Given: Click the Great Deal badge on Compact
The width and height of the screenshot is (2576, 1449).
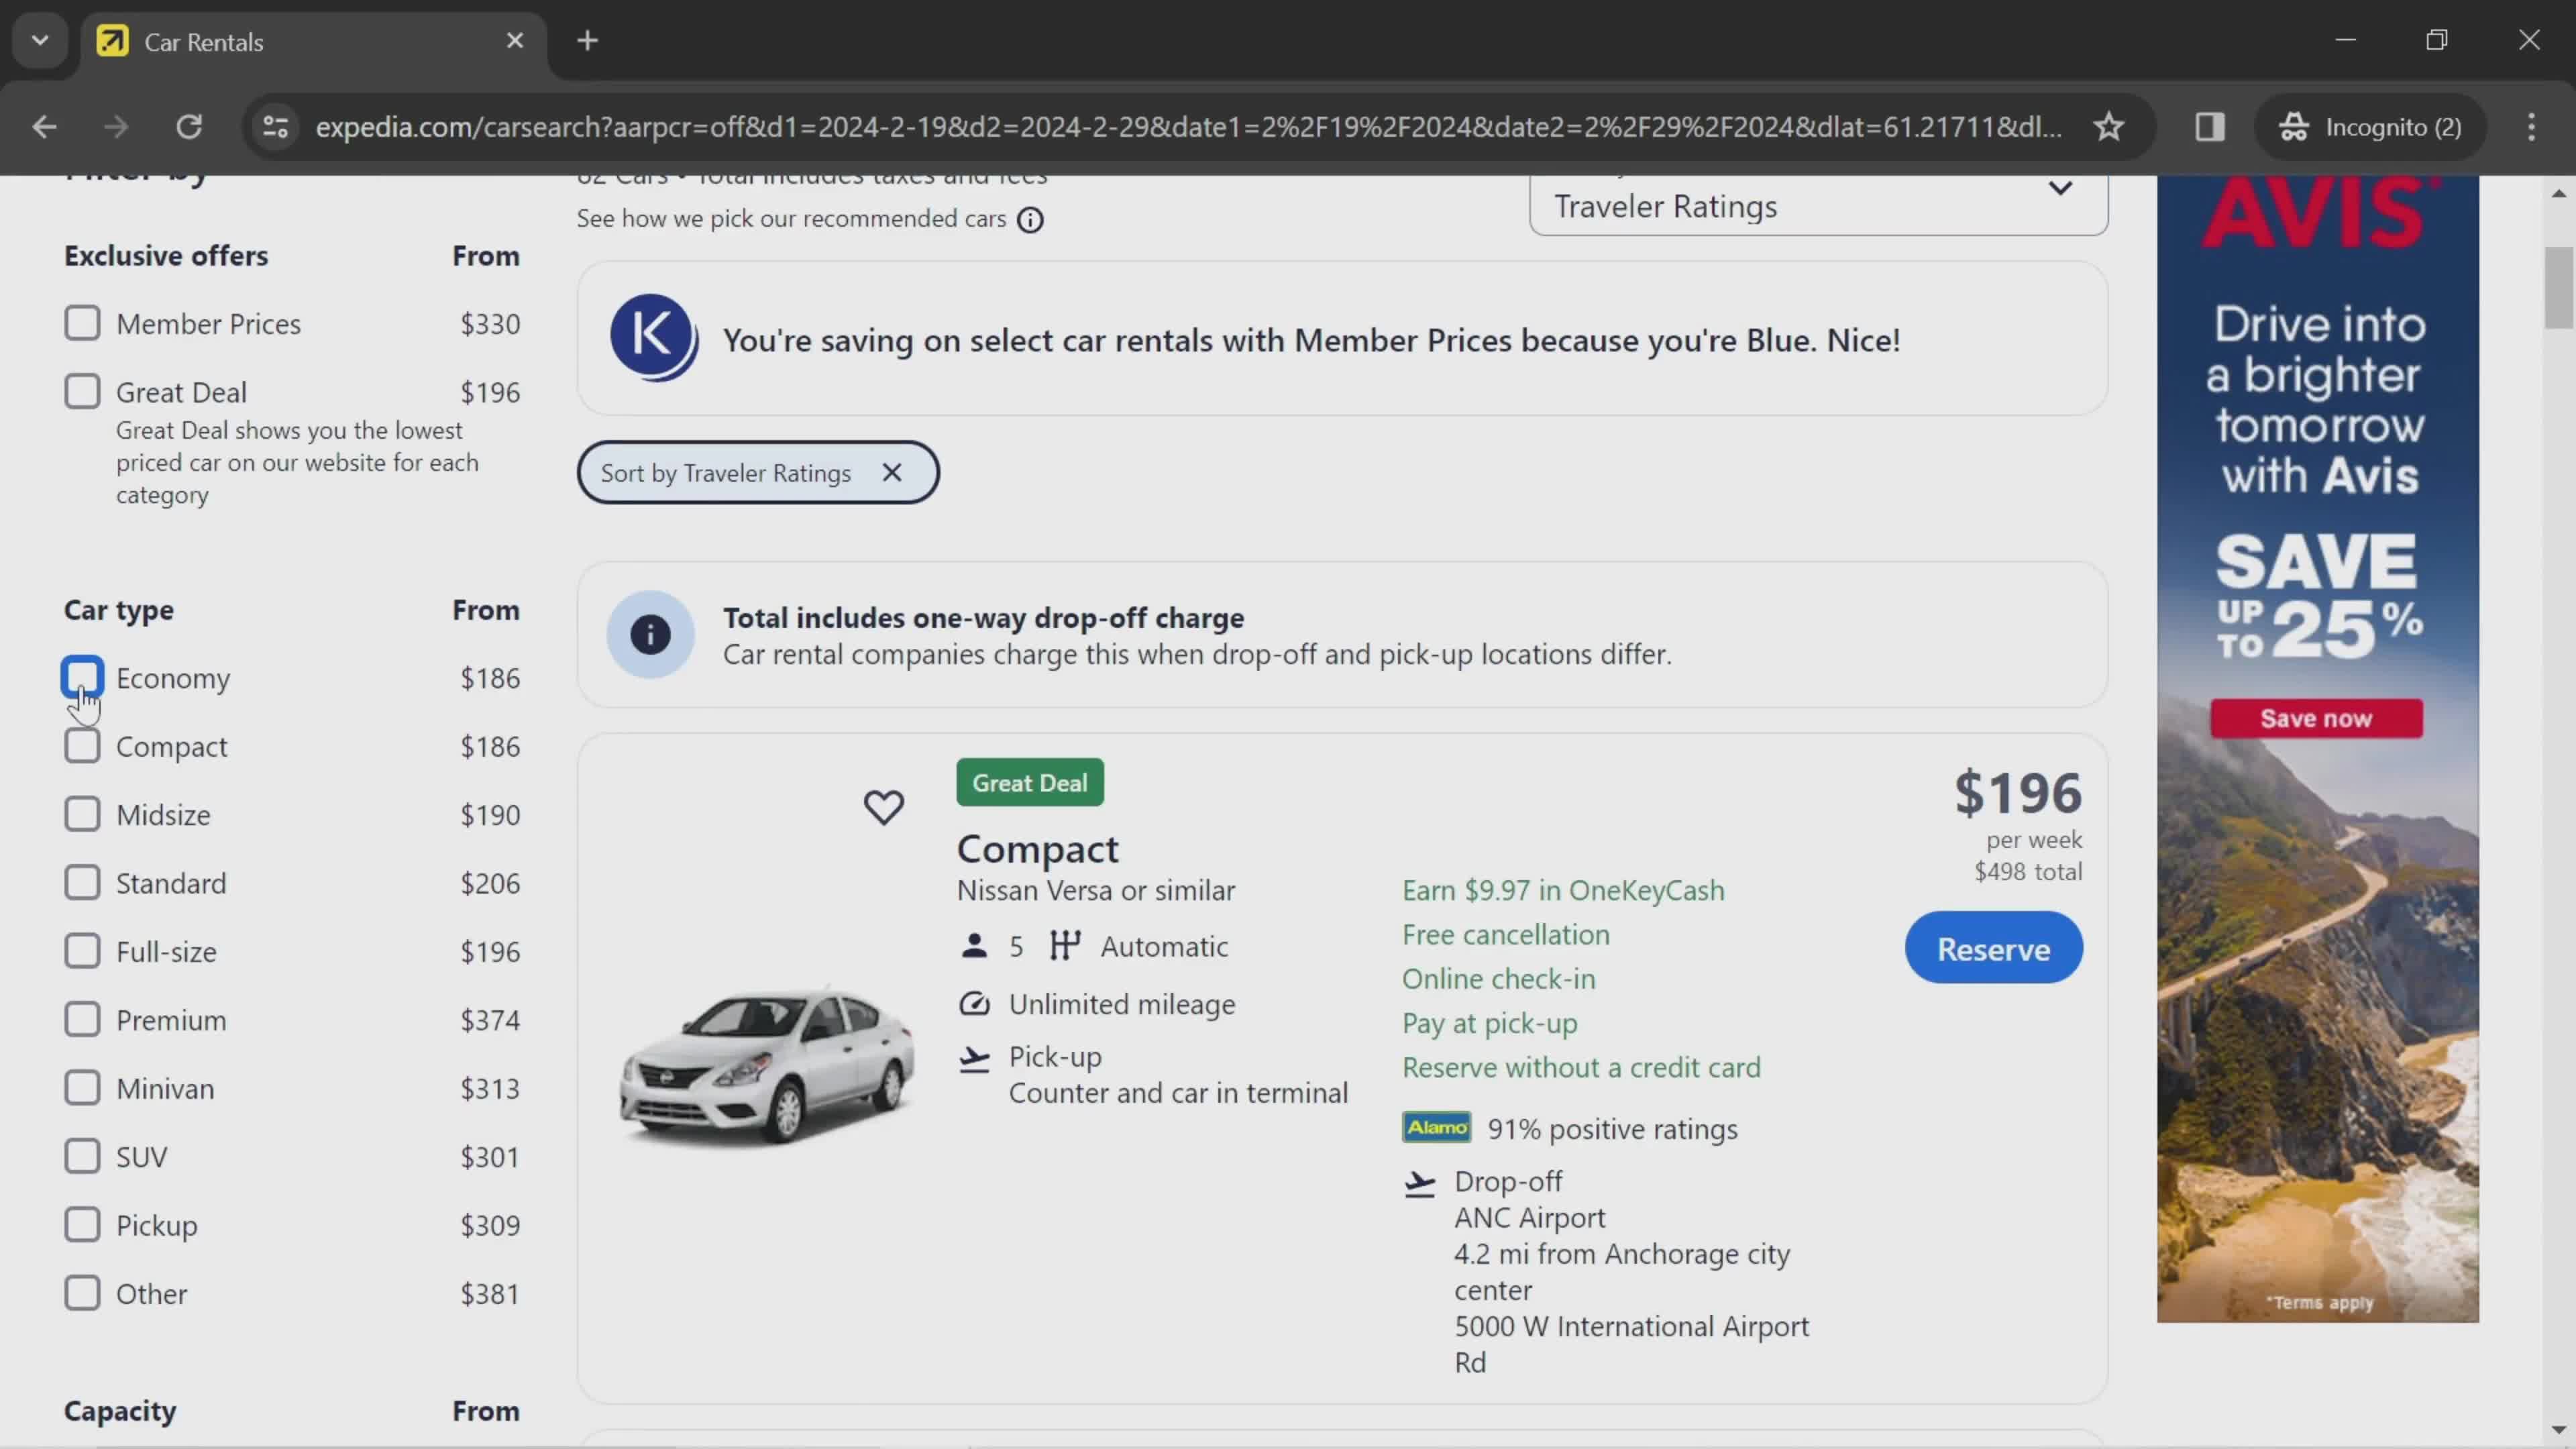Looking at the screenshot, I should 1030,782.
